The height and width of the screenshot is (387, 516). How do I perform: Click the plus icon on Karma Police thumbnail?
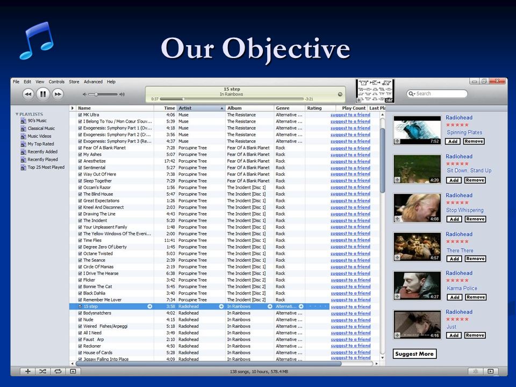tap(397, 297)
